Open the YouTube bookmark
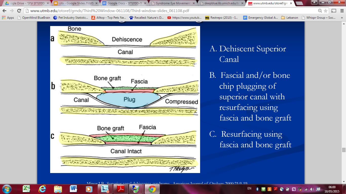This screenshot has width=346, height=194. (185, 18)
